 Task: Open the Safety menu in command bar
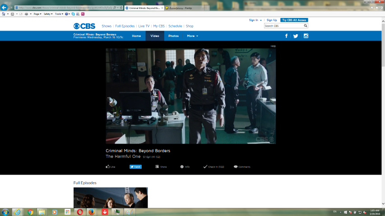pyautogui.click(x=48, y=14)
